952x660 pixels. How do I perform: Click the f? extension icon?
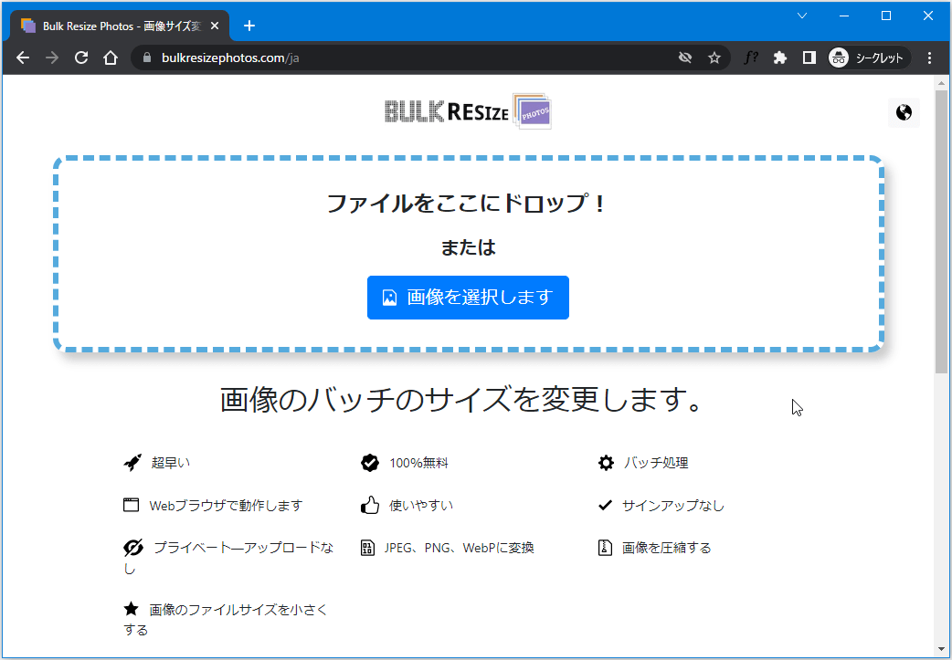[750, 58]
